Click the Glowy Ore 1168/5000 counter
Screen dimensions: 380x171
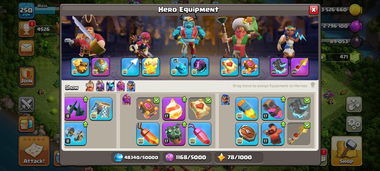[187, 157]
